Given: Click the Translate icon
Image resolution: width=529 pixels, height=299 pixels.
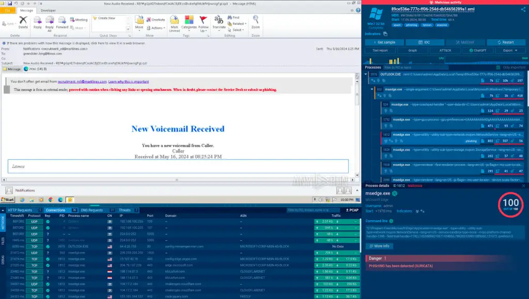Looking at the screenshot, I should coord(219,20).
